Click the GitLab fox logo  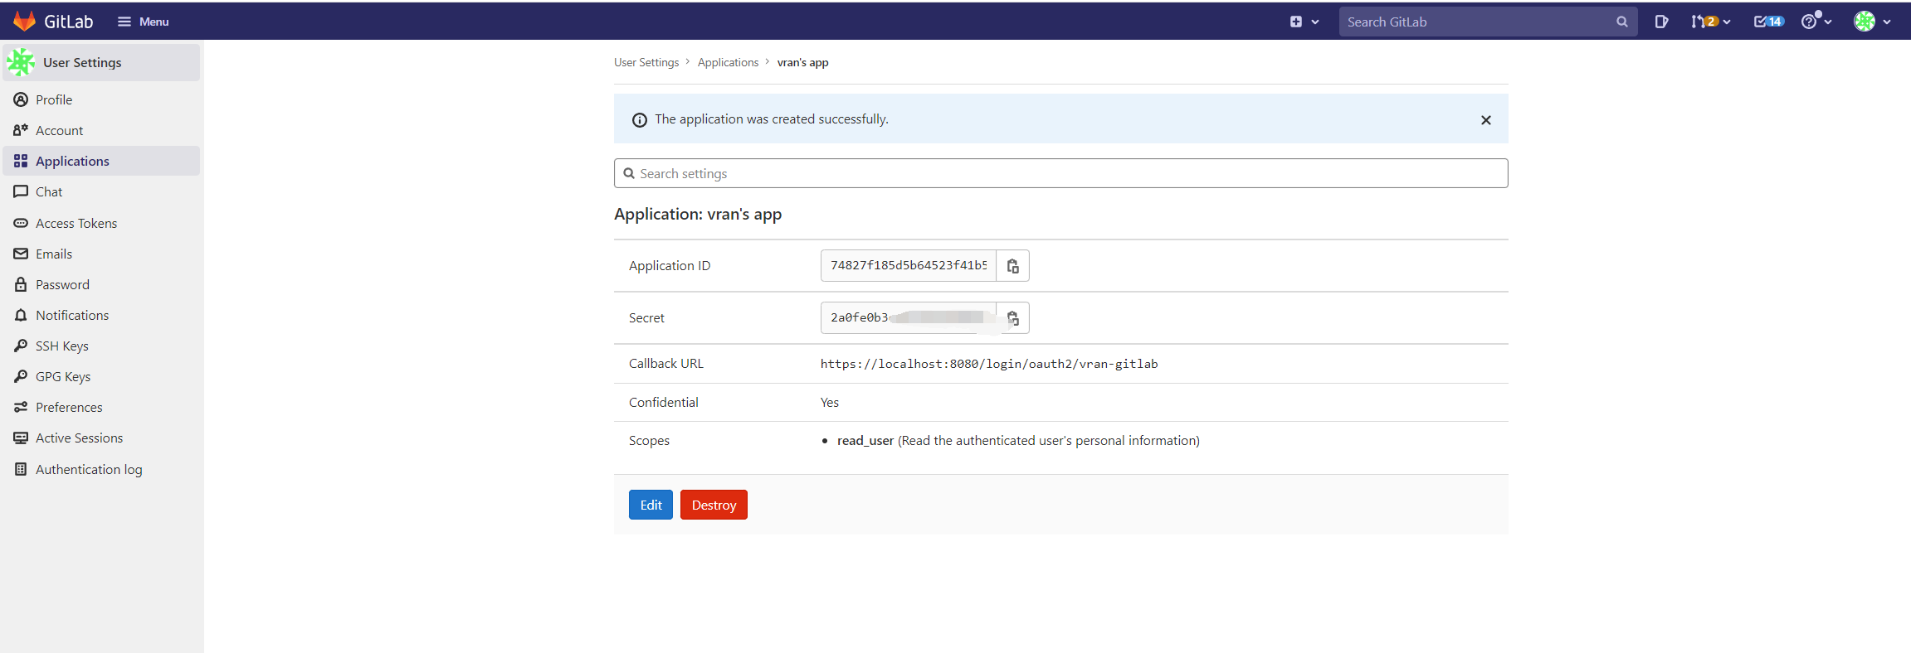tap(25, 22)
